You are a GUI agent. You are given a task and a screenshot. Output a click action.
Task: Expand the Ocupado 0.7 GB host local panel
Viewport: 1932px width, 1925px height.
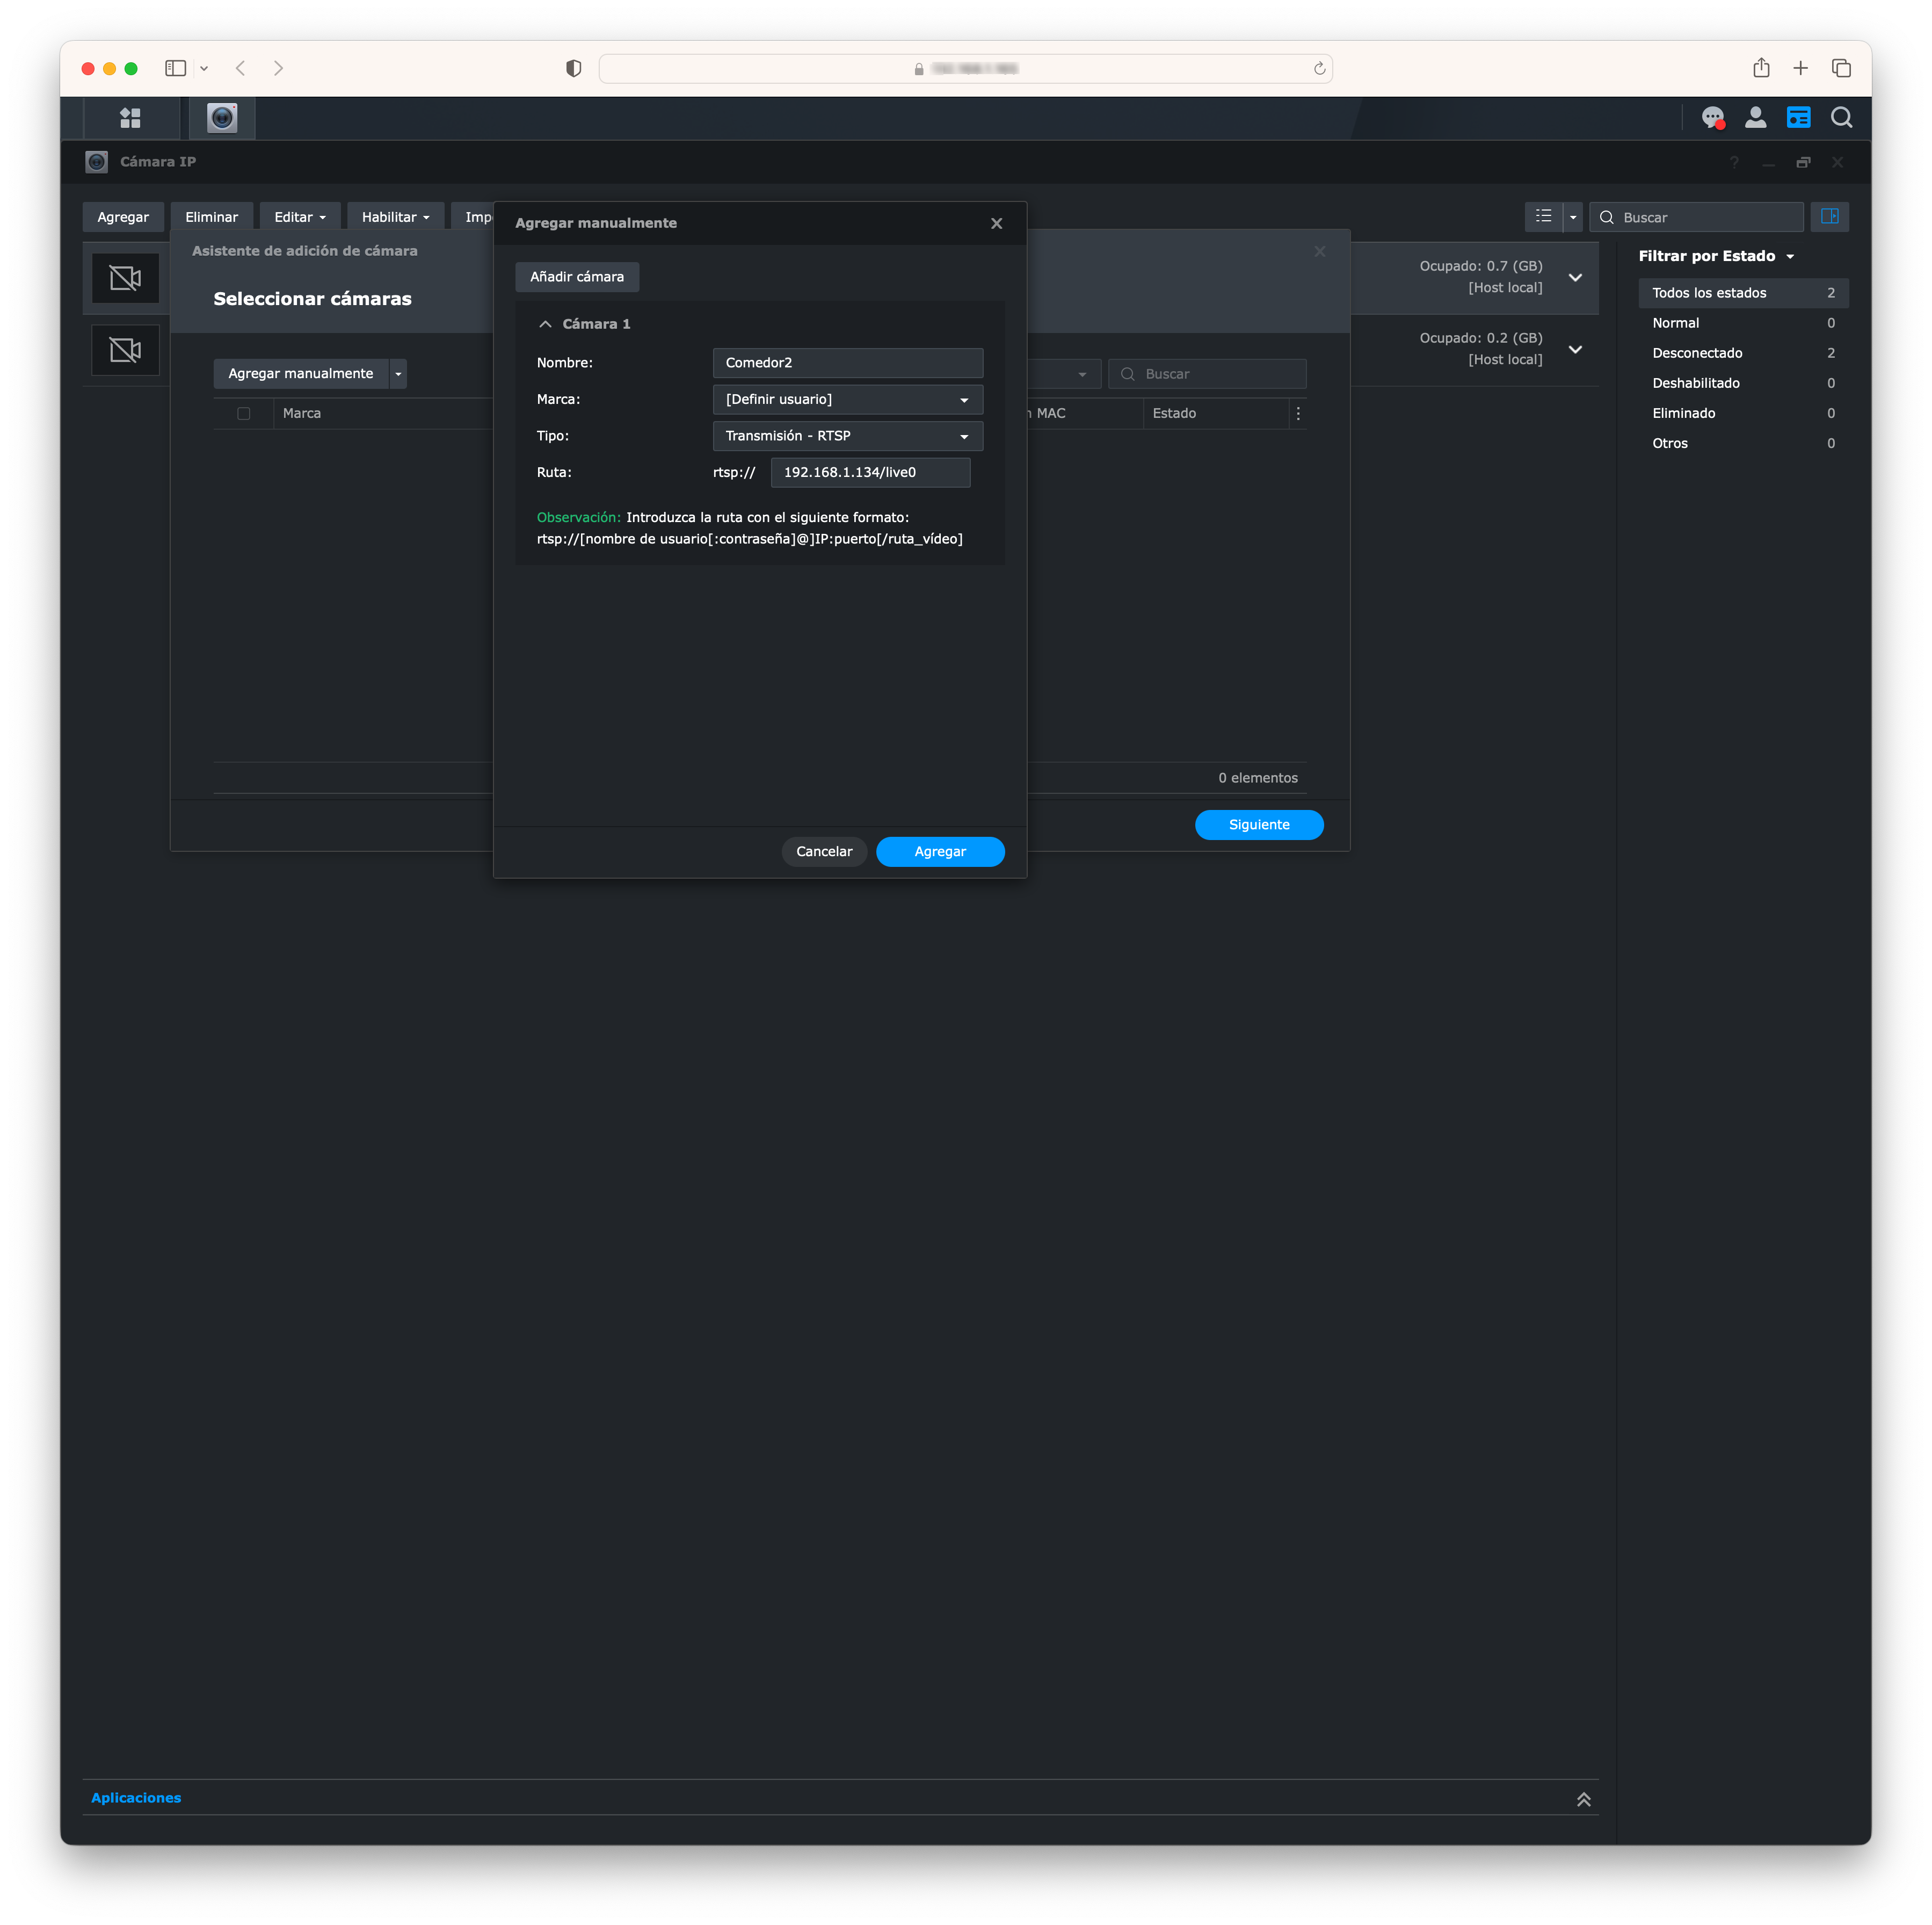1575,277
